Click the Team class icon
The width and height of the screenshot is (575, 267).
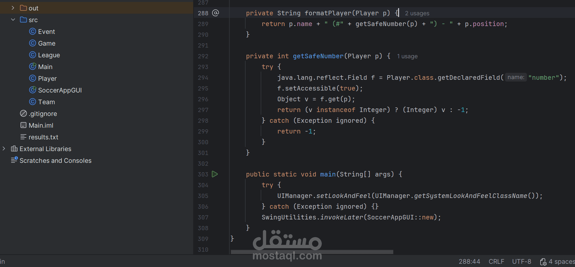click(x=33, y=102)
